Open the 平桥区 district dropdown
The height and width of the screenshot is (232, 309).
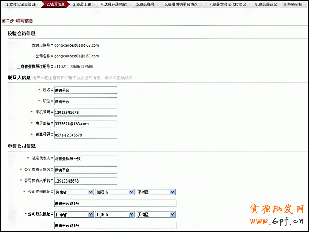pos(156,192)
